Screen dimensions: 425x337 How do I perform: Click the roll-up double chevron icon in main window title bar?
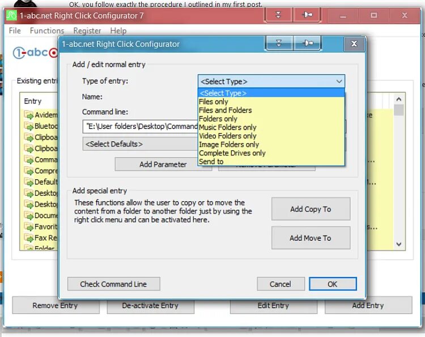coord(278,15)
